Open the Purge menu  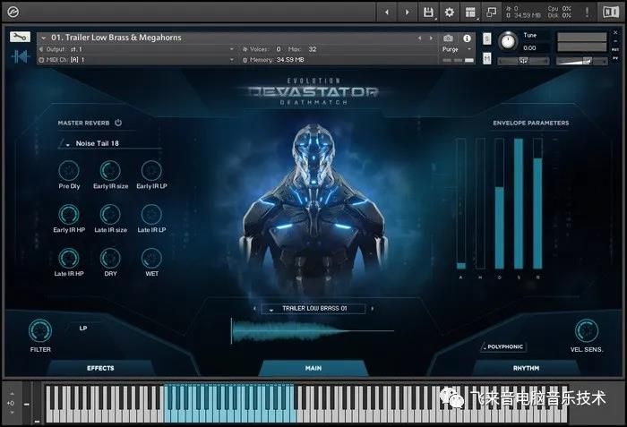tap(457, 49)
